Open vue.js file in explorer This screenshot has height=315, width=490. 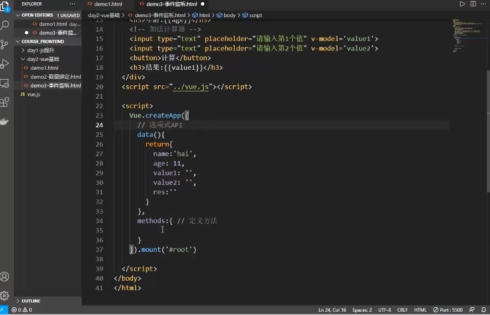click(x=33, y=94)
